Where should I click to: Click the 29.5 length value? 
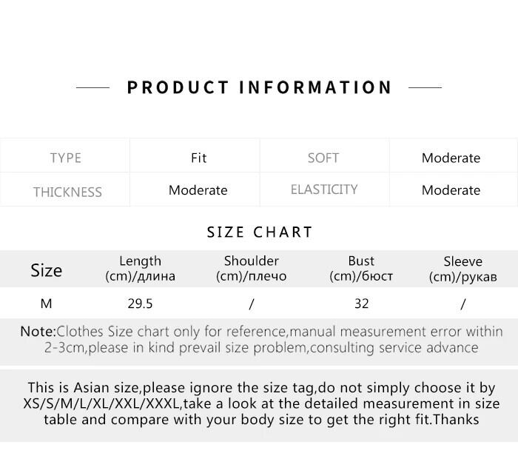140,304
